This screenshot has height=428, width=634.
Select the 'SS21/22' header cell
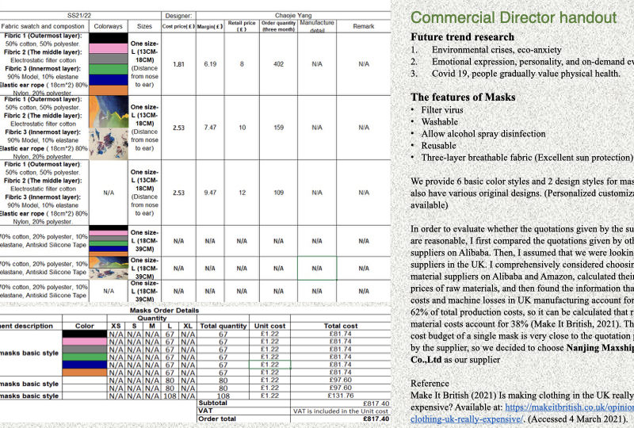coord(78,15)
